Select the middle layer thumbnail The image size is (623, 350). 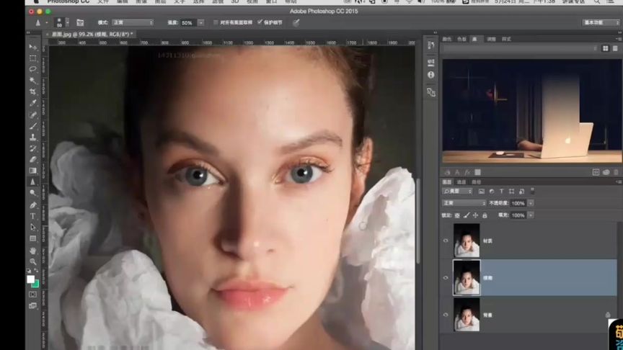pos(466,277)
